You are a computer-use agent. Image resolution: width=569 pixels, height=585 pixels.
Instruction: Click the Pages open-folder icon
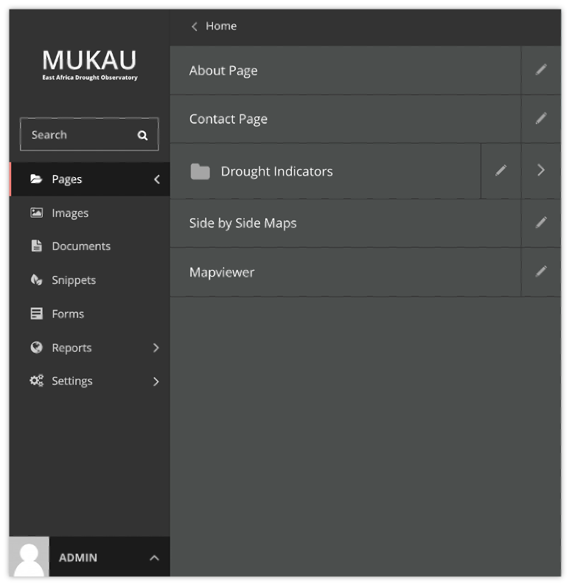[36, 179]
